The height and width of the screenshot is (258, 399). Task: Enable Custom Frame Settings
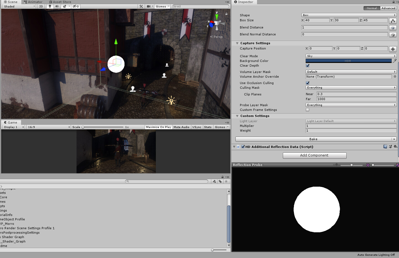pyautogui.click(x=307, y=110)
